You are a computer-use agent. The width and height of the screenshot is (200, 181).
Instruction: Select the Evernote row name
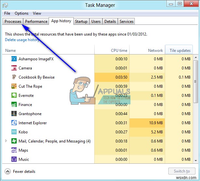26,96
